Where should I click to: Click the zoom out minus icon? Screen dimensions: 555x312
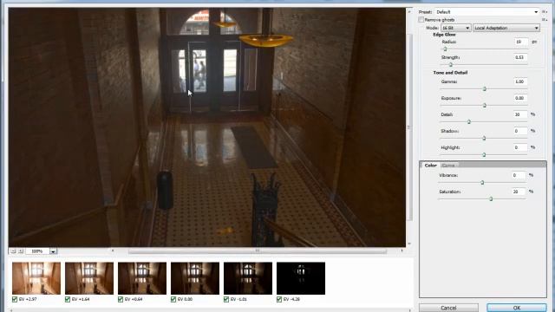coord(13,250)
